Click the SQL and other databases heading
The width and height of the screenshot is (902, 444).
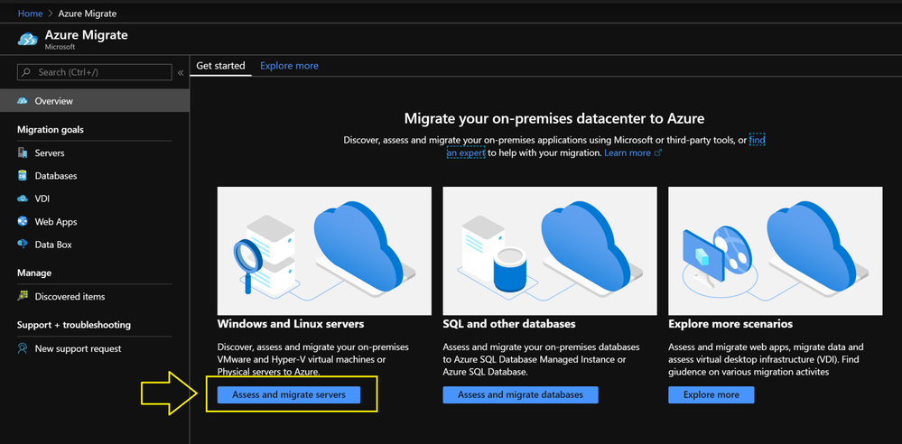point(509,324)
